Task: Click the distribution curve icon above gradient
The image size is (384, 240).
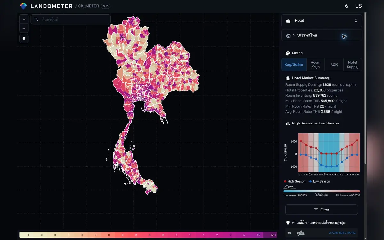Action: pos(289,187)
